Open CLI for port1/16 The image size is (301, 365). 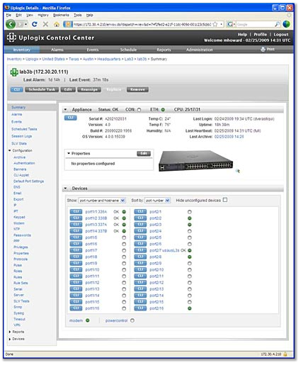click(x=76, y=308)
